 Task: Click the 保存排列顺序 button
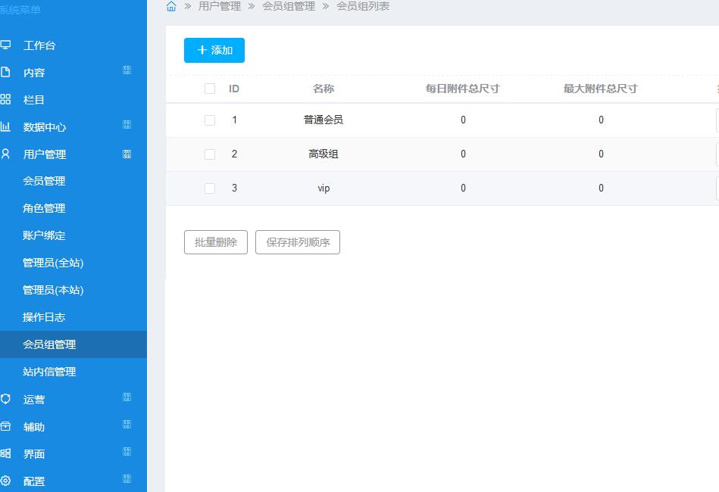point(298,242)
